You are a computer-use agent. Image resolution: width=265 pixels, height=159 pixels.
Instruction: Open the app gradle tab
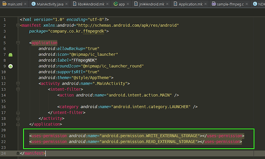point(121,4)
